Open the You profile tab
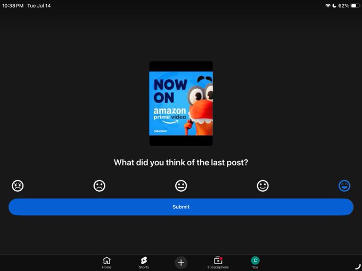 255,262
